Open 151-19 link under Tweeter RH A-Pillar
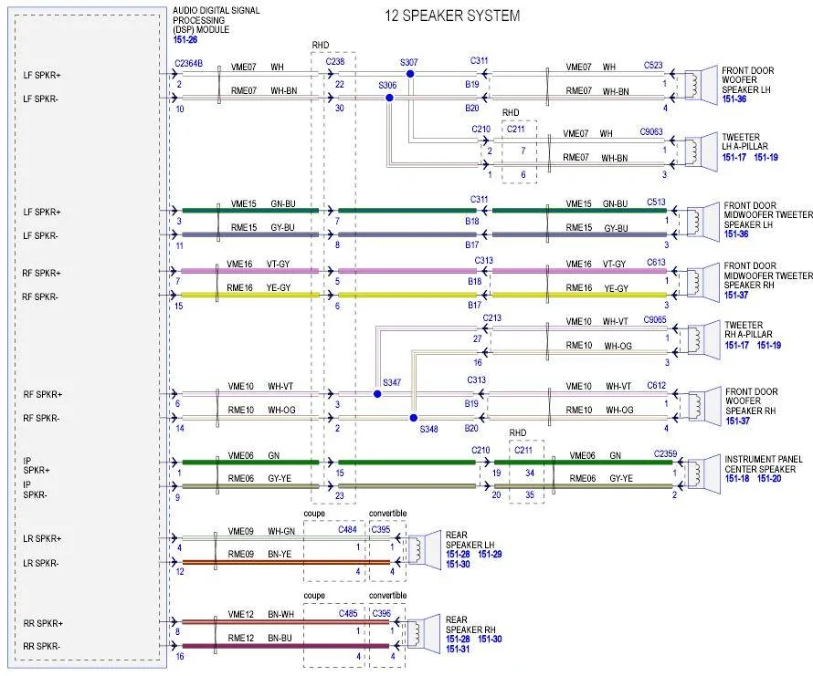The height and width of the screenshot is (676, 813). 769,345
